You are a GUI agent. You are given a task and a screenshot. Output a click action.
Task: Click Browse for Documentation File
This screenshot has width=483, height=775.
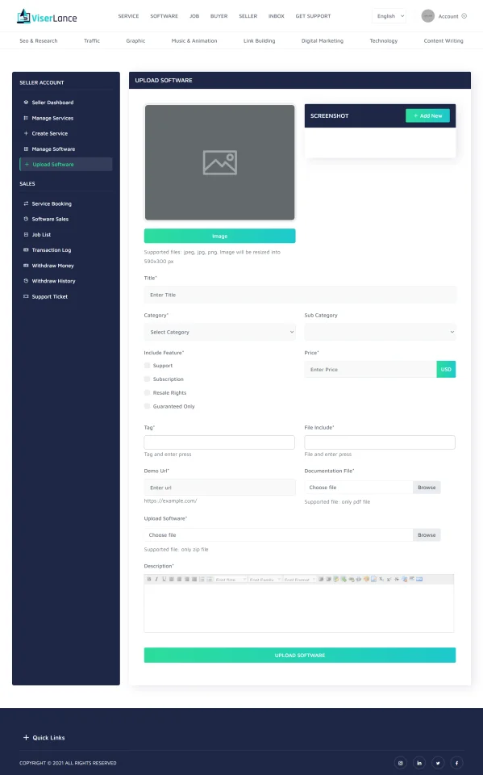click(x=427, y=488)
